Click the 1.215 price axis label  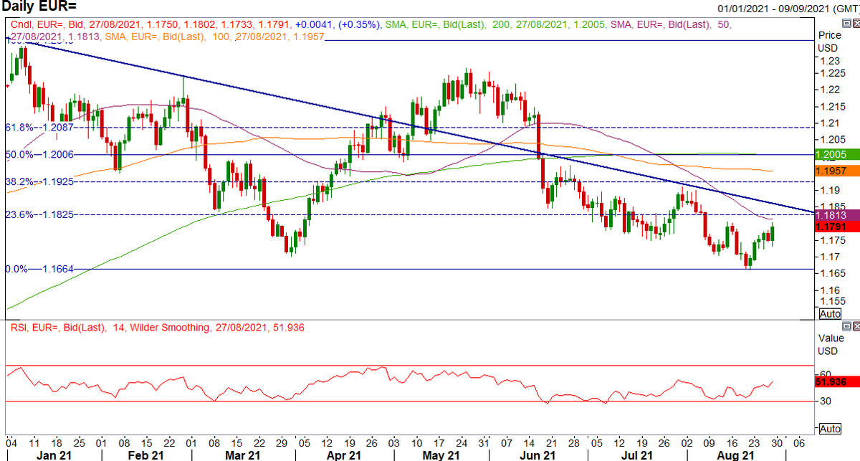pyautogui.click(x=831, y=106)
